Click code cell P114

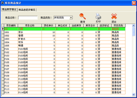coord(11,92)
